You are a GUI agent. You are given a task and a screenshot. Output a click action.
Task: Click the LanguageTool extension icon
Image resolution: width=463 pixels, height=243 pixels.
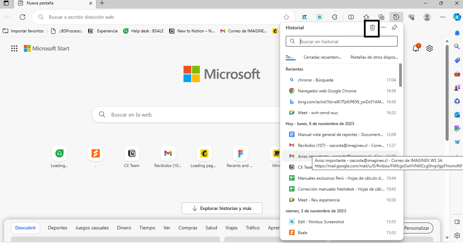(304, 17)
